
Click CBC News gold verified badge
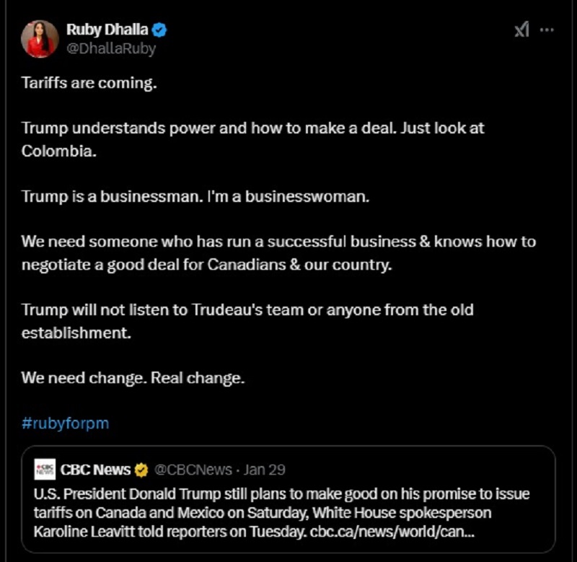tap(141, 470)
